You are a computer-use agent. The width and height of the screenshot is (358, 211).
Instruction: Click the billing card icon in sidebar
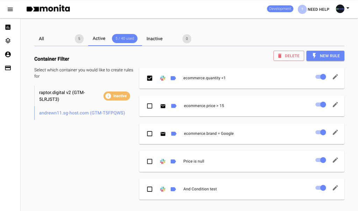coord(8,68)
